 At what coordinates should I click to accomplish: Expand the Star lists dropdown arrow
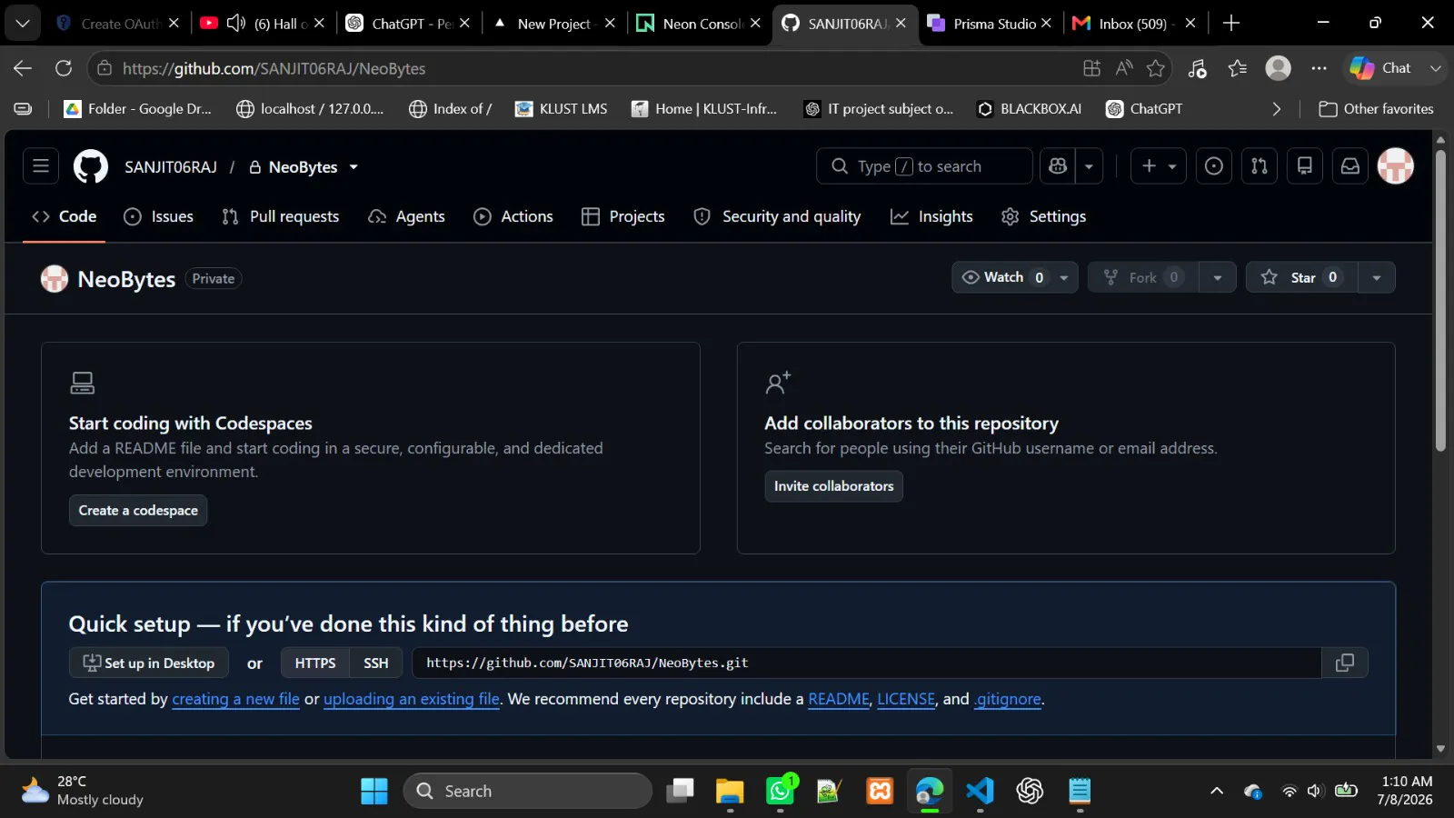click(1377, 277)
